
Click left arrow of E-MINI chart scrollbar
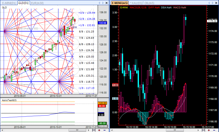(x=112, y=130)
